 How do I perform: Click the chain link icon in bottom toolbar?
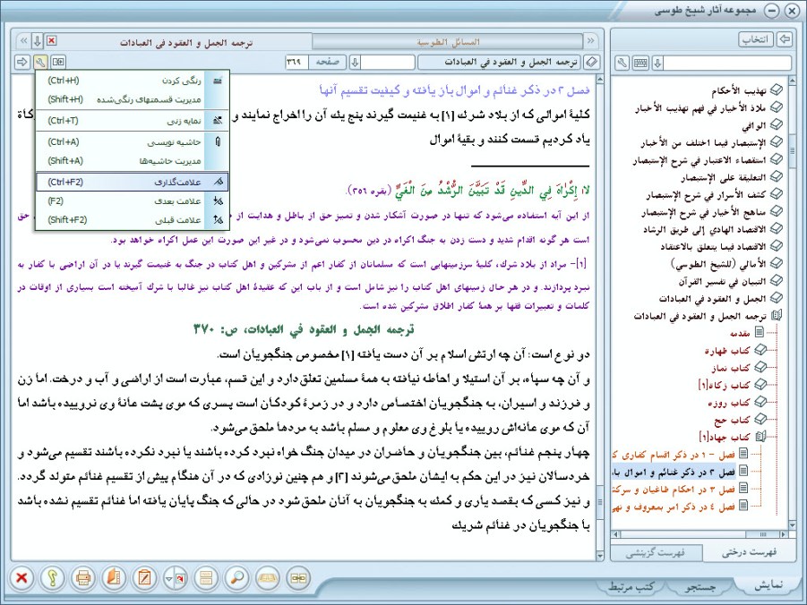point(298,578)
